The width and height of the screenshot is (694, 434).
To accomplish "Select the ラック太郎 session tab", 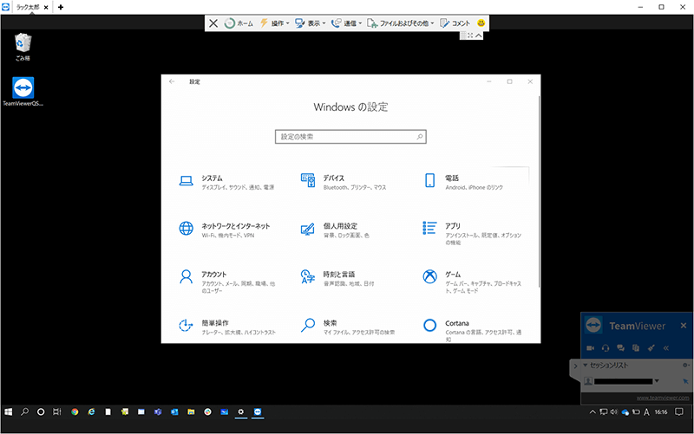I will [28, 7].
